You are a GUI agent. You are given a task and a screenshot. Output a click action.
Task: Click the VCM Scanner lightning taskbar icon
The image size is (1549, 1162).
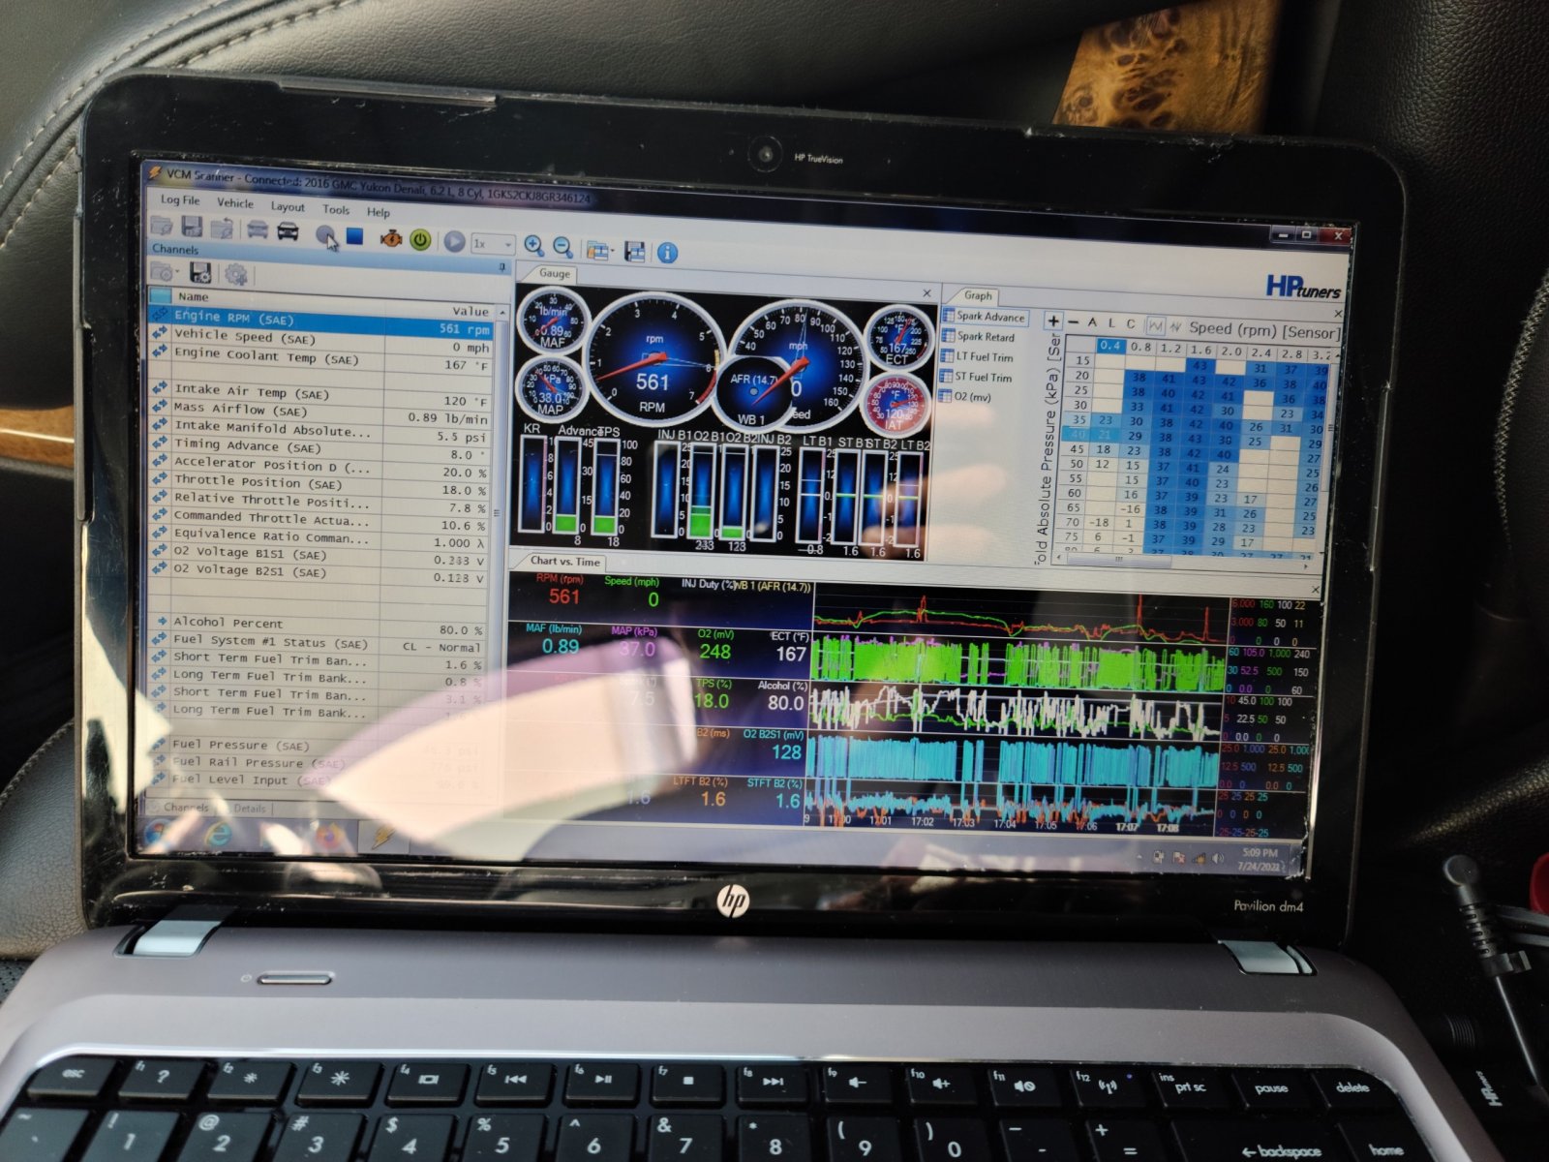pos(382,838)
